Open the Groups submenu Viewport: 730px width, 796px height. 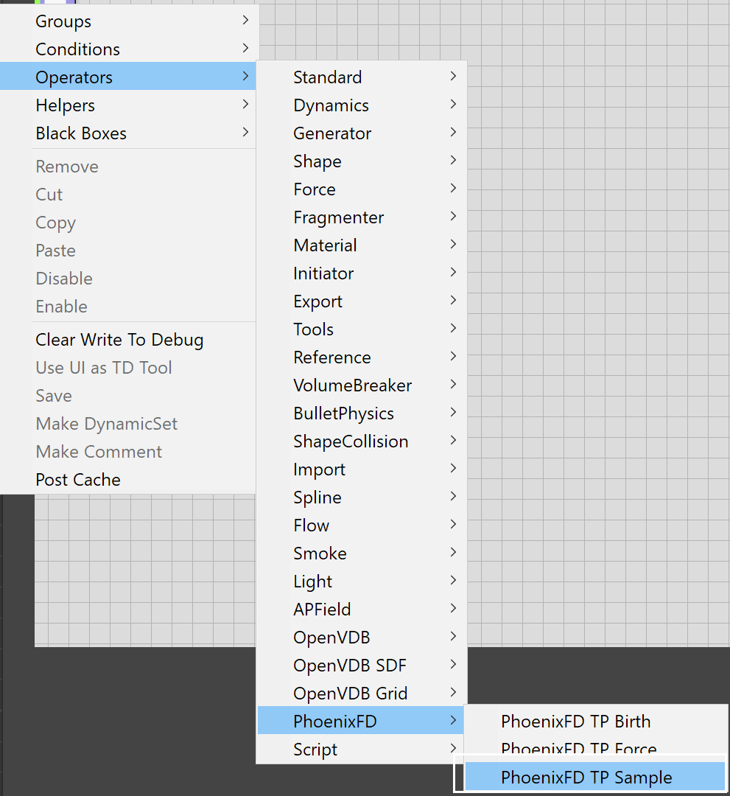[128, 21]
